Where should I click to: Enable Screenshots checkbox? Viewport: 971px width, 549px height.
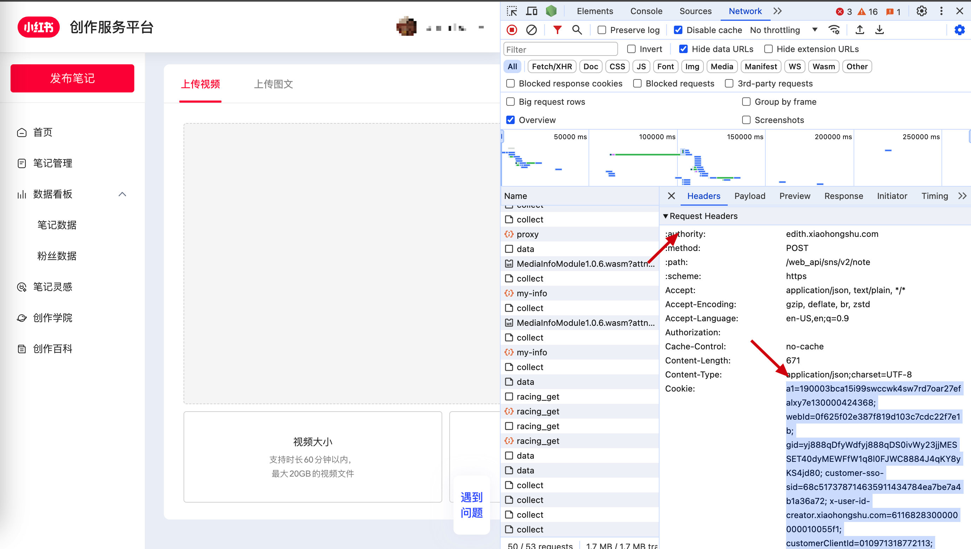746,120
